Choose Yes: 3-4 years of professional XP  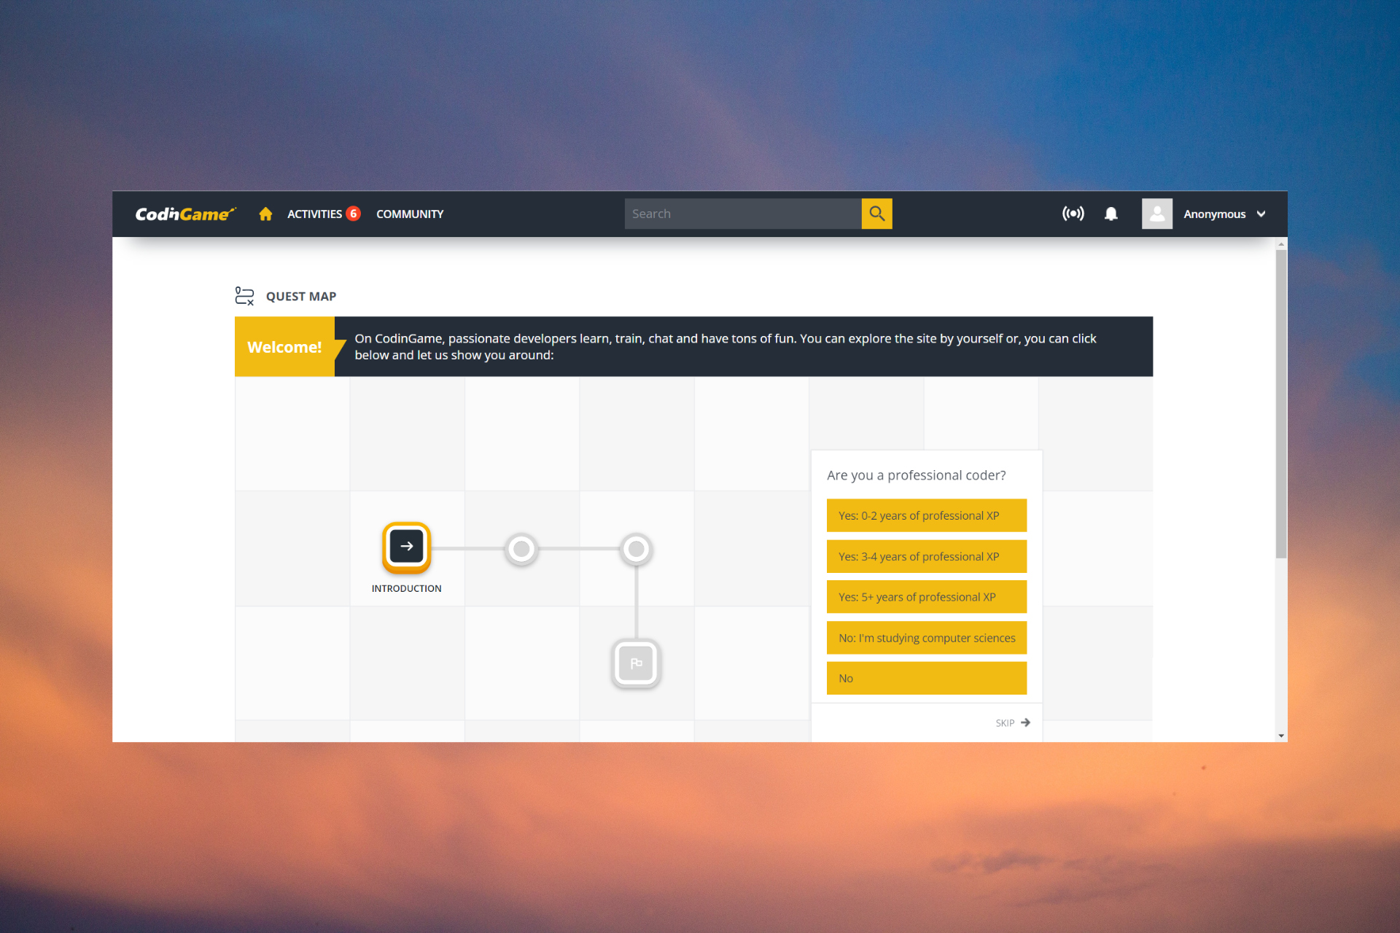point(926,556)
